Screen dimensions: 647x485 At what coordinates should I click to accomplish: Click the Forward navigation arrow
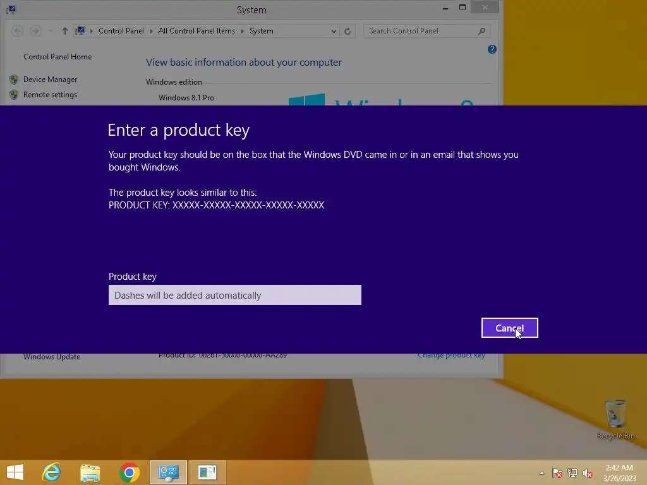pyautogui.click(x=35, y=31)
